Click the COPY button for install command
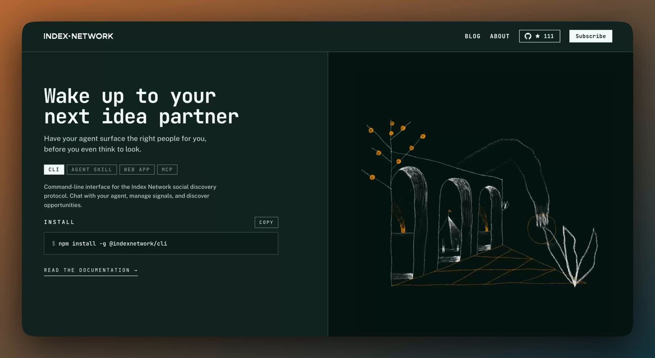The height and width of the screenshot is (358, 655). pyautogui.click(x=266, y=222)
